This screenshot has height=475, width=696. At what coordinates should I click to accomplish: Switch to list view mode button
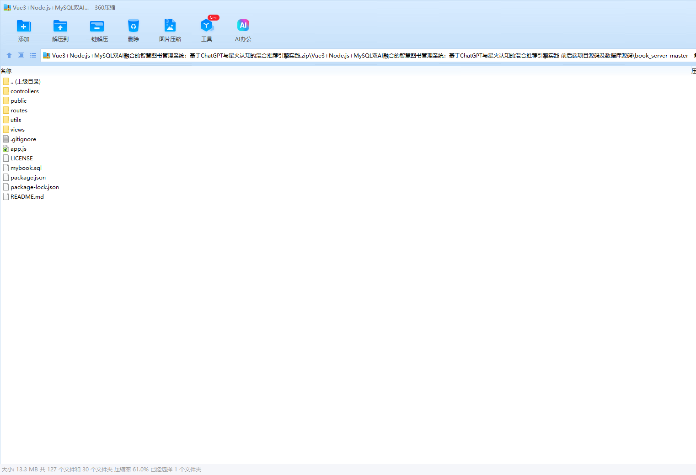[33, 55]
